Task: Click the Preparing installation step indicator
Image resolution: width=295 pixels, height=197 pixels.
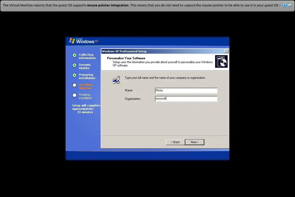Action: coord(75,75)
